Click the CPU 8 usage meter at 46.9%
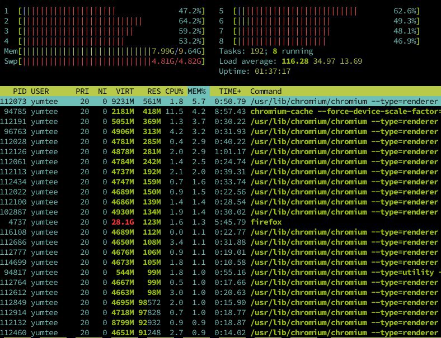Viewport: 441px width, 338px height. [319, 41]
